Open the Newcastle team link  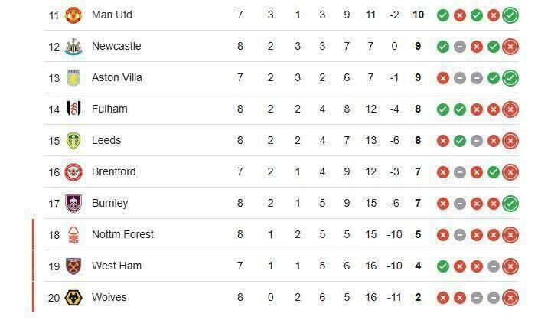point(116,46)
